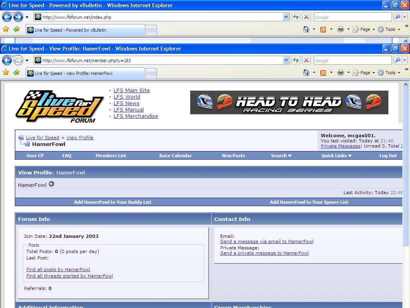Open recent pages dropdown in profile window
The image size is (410, 308).
click(x=27, y=61)
